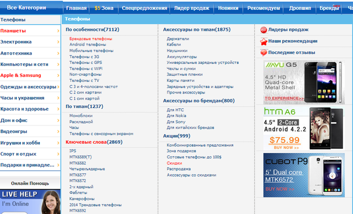This screenshot has width=353, height=214.
Task: Open the Комбинированные предложения link
Action: point(200,145)
